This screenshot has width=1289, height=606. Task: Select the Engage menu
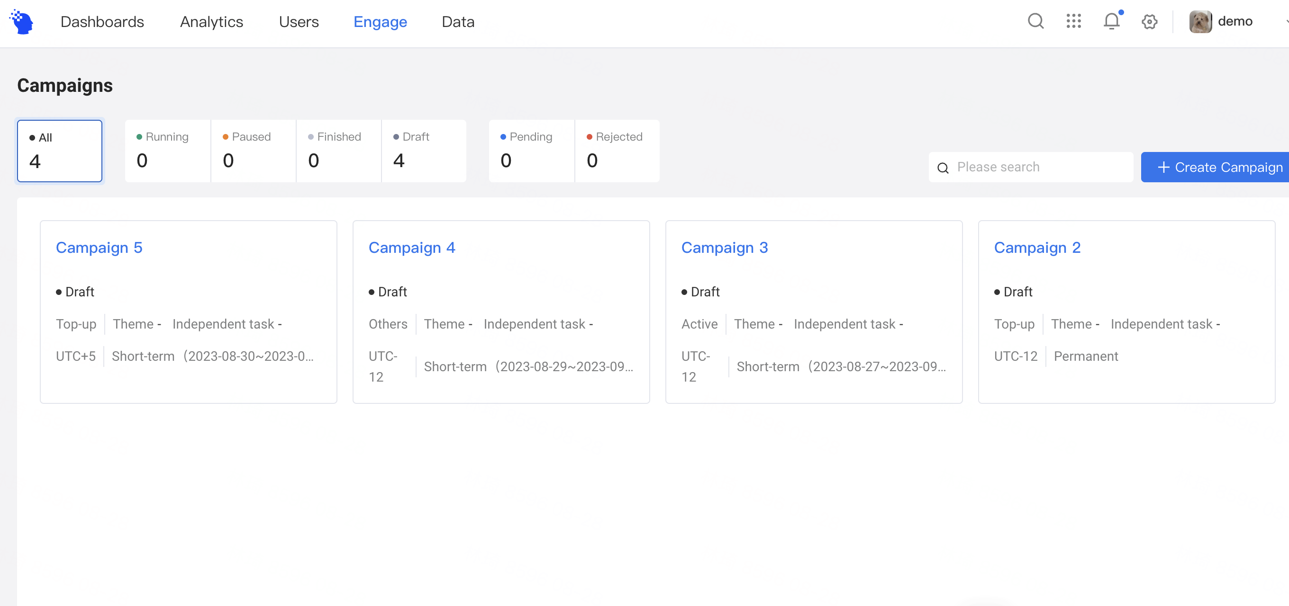point(380,22)
